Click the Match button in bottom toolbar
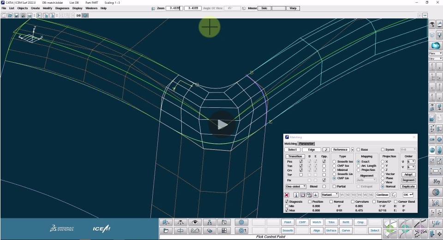 click(x=317, y=222)
